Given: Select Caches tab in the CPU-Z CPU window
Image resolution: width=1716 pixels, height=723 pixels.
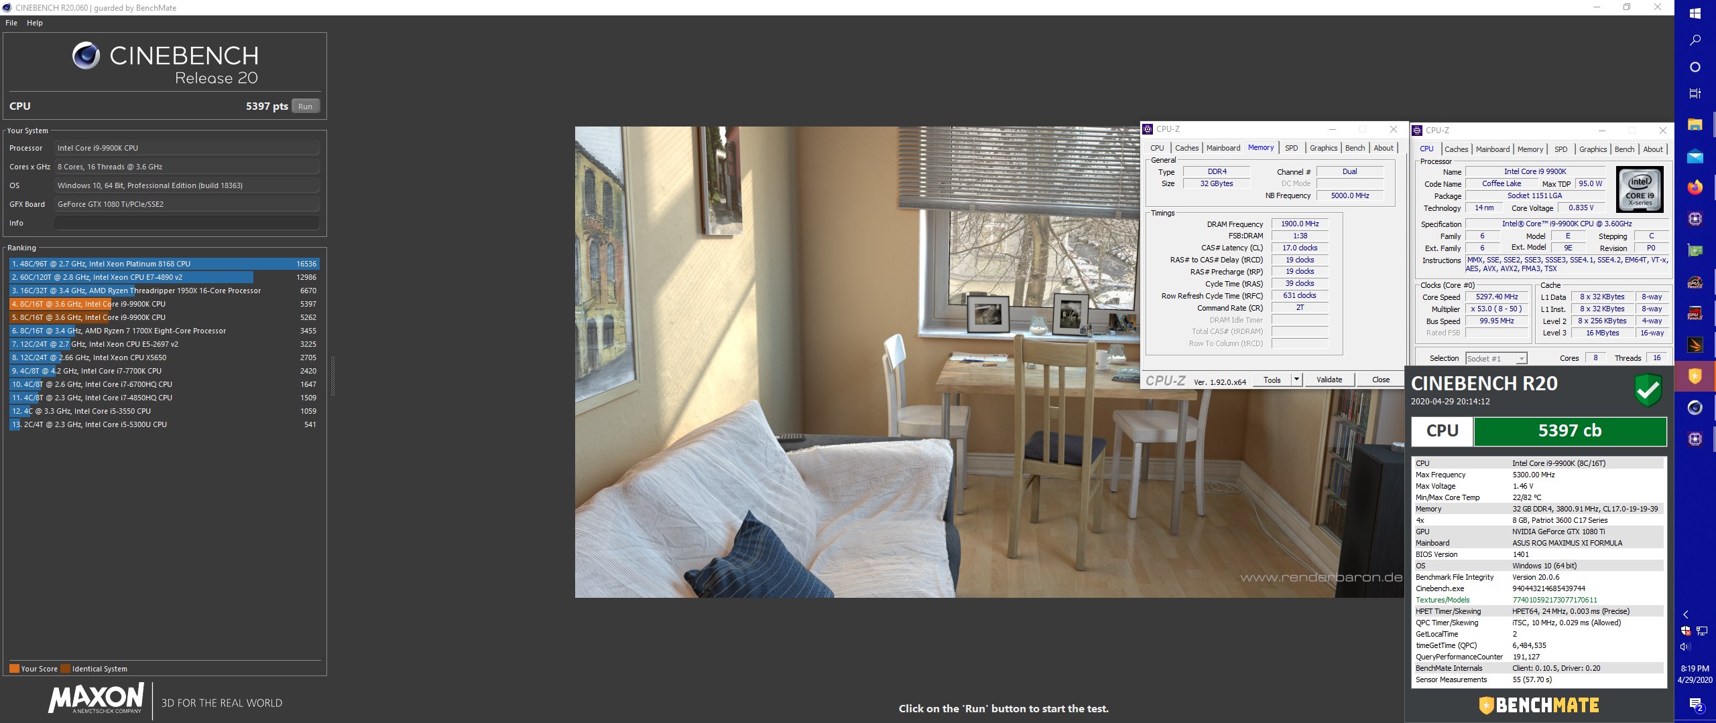Looking at the screenshot, I should (1456, 149).
